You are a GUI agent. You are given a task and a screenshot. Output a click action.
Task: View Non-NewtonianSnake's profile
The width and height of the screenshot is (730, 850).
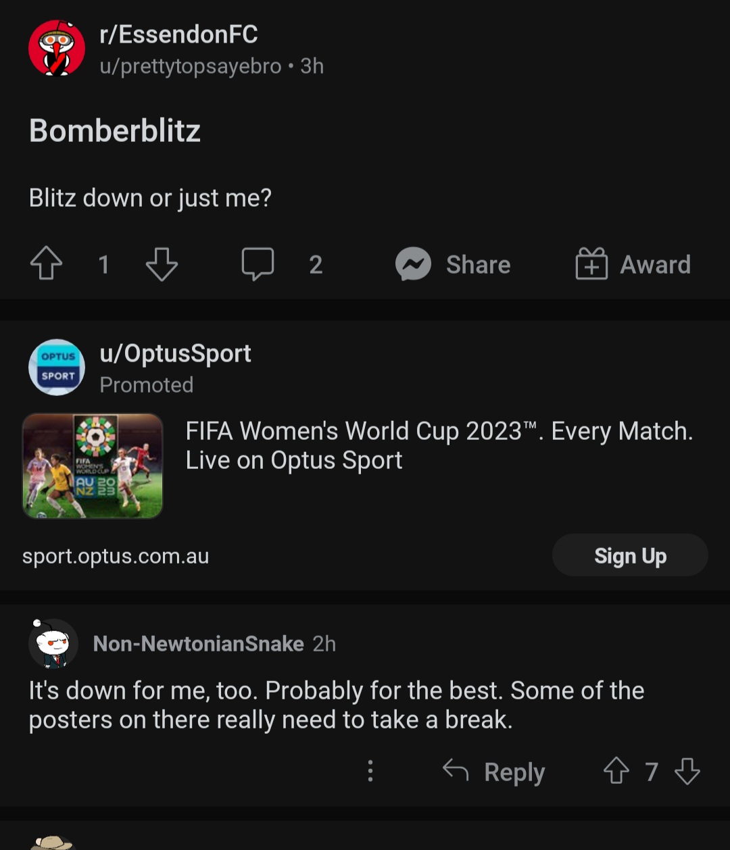click(198, 644)
